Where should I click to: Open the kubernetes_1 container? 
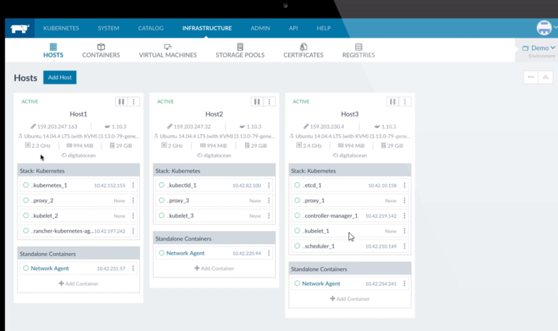49,185
